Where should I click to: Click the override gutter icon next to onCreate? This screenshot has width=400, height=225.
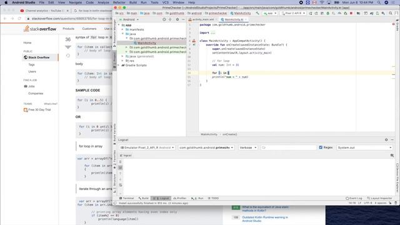point(194,44)
